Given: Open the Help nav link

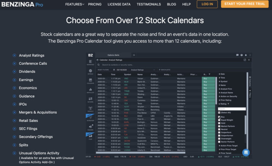Looking at the screenshot, I should click(x=186, y=4).
